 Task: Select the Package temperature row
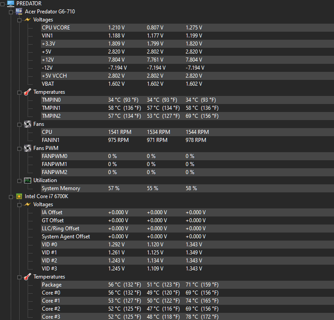(x=187, y=285)
